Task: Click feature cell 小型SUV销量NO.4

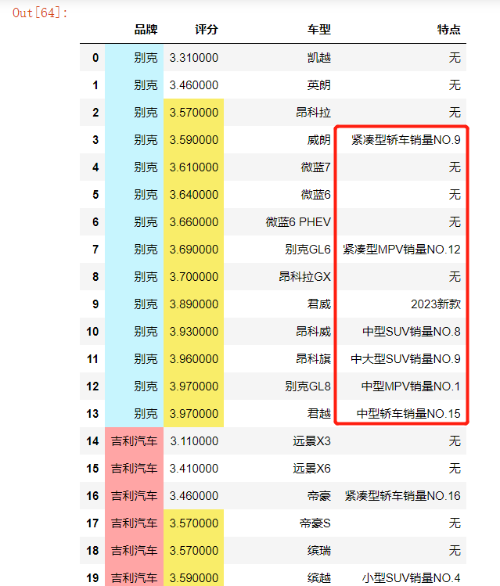Action: (411, 577)
